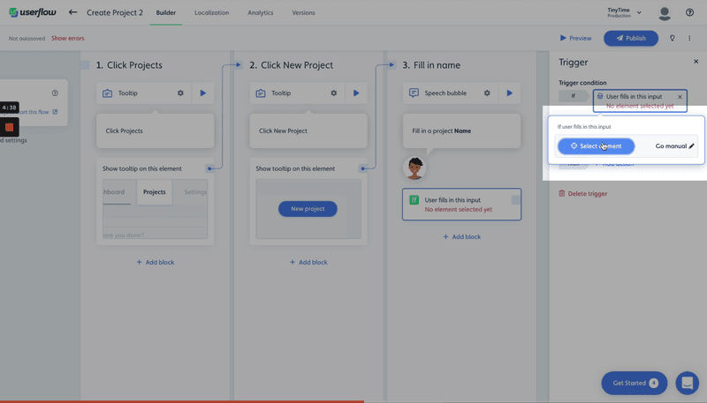Remove the 'User fills in this input' condition

tap(680, 97)
